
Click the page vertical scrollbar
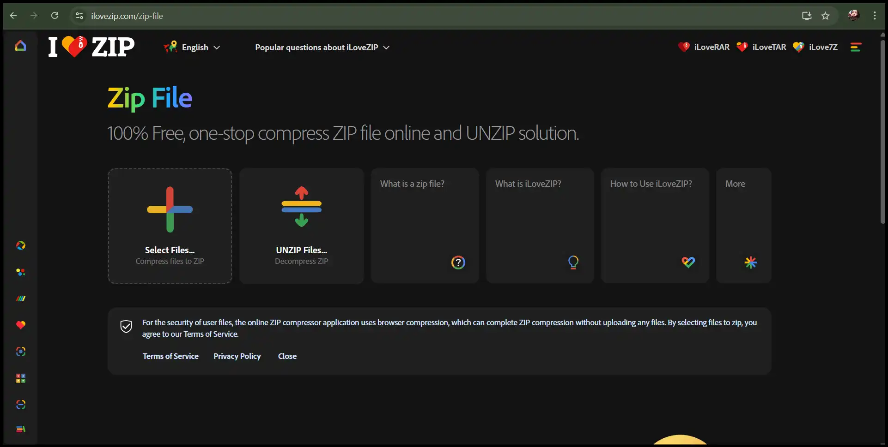click(x=882, y=131)
